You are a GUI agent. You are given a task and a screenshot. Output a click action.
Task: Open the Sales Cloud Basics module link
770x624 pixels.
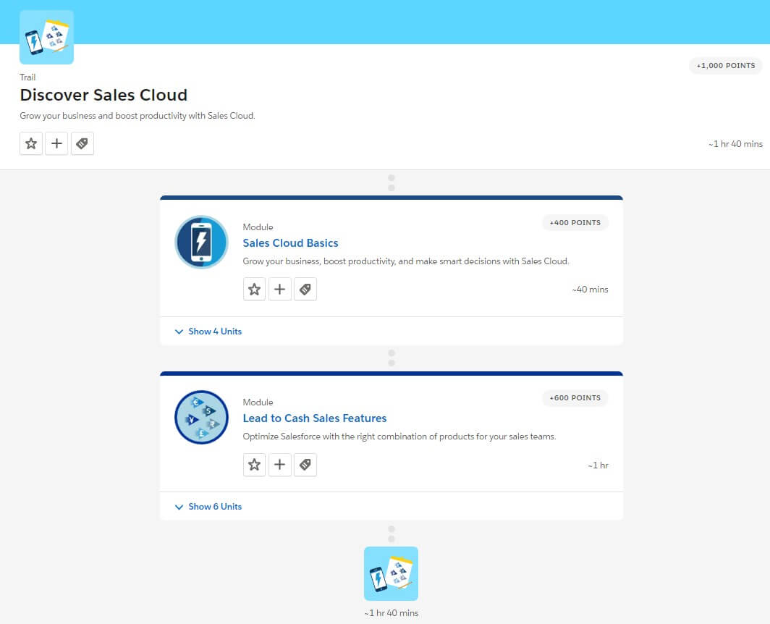pyautogui.click(x=290, y=243)
